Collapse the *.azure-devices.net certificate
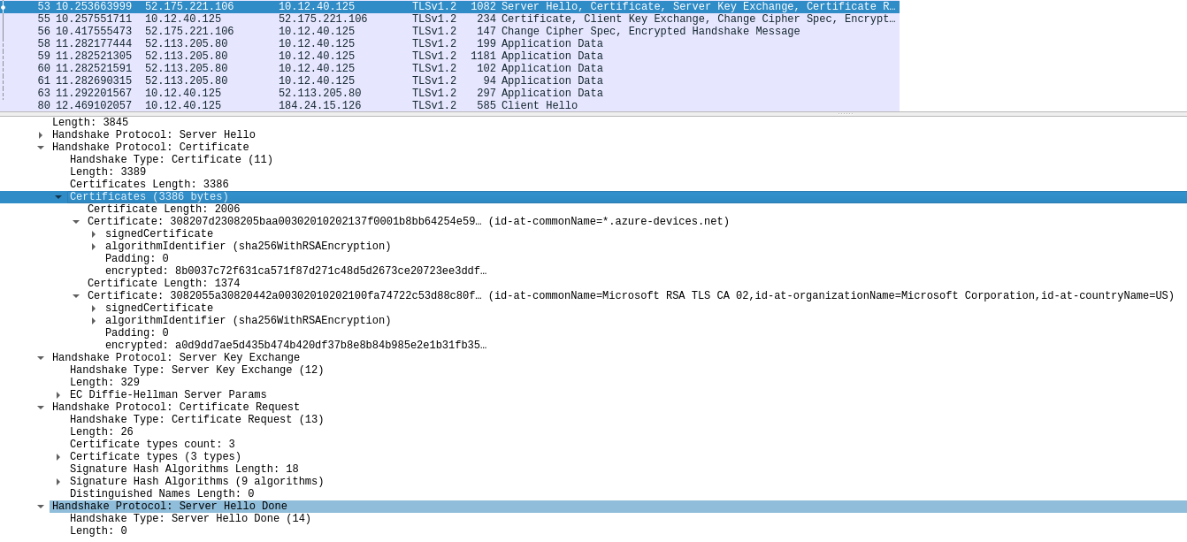 [76, 222]
